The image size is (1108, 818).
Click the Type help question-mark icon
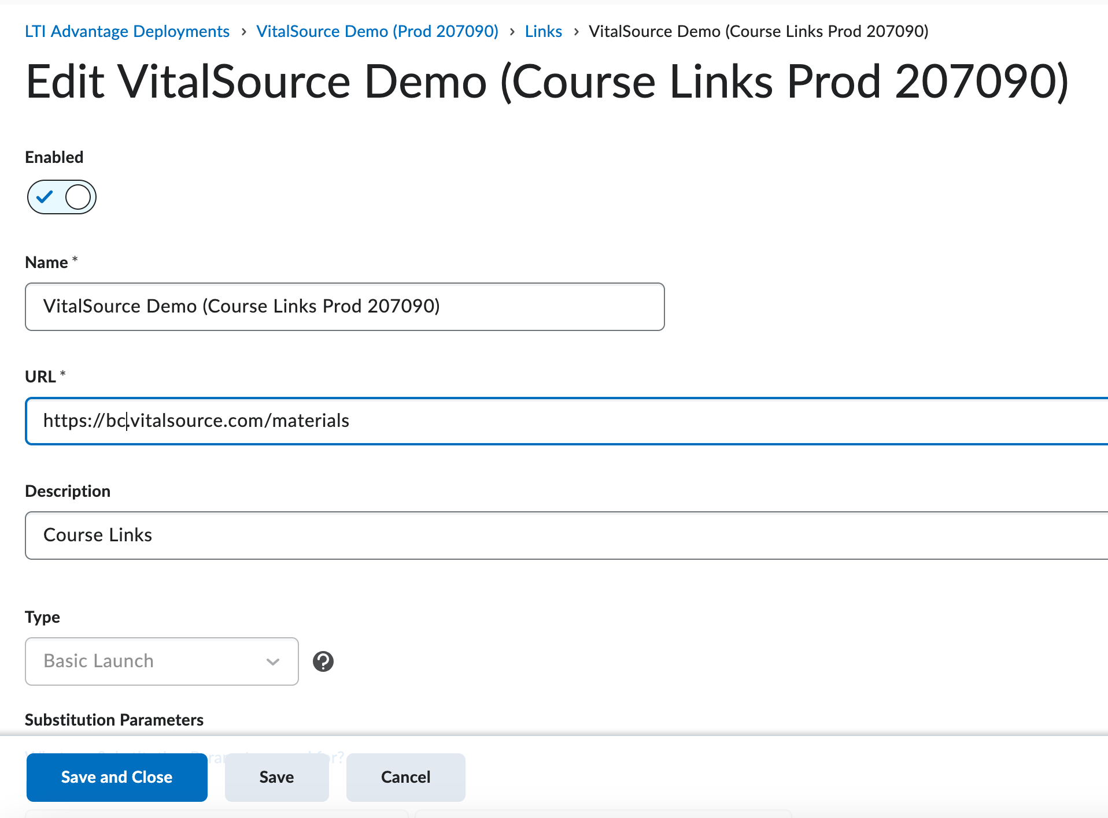(x=323, y=661)
